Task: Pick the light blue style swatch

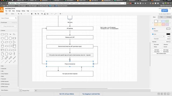Action: pyautogui.click(x=163, y=21)
